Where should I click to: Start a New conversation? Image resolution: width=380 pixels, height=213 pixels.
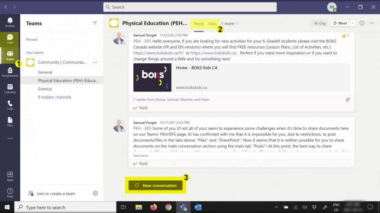click(155, 186)
